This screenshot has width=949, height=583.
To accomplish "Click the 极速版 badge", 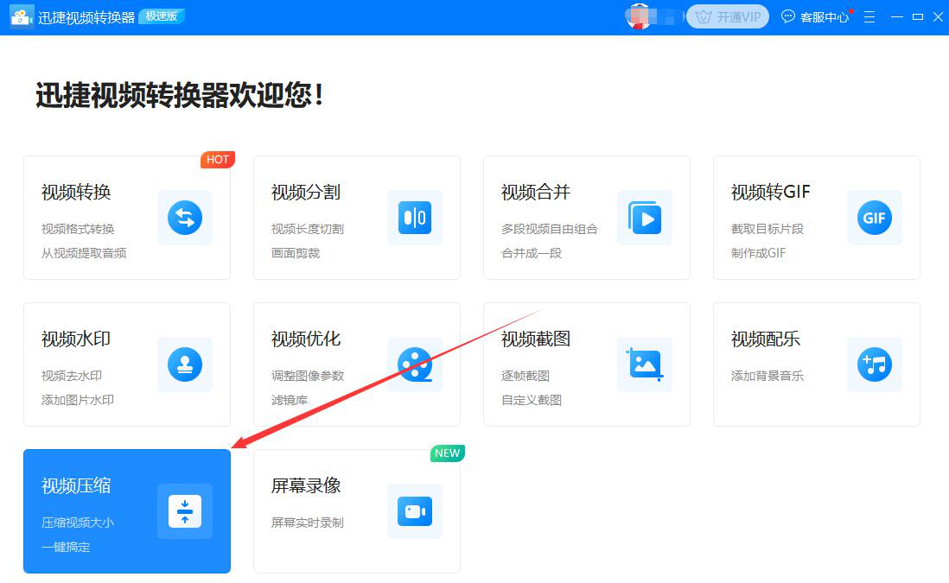I will (162, 16).
